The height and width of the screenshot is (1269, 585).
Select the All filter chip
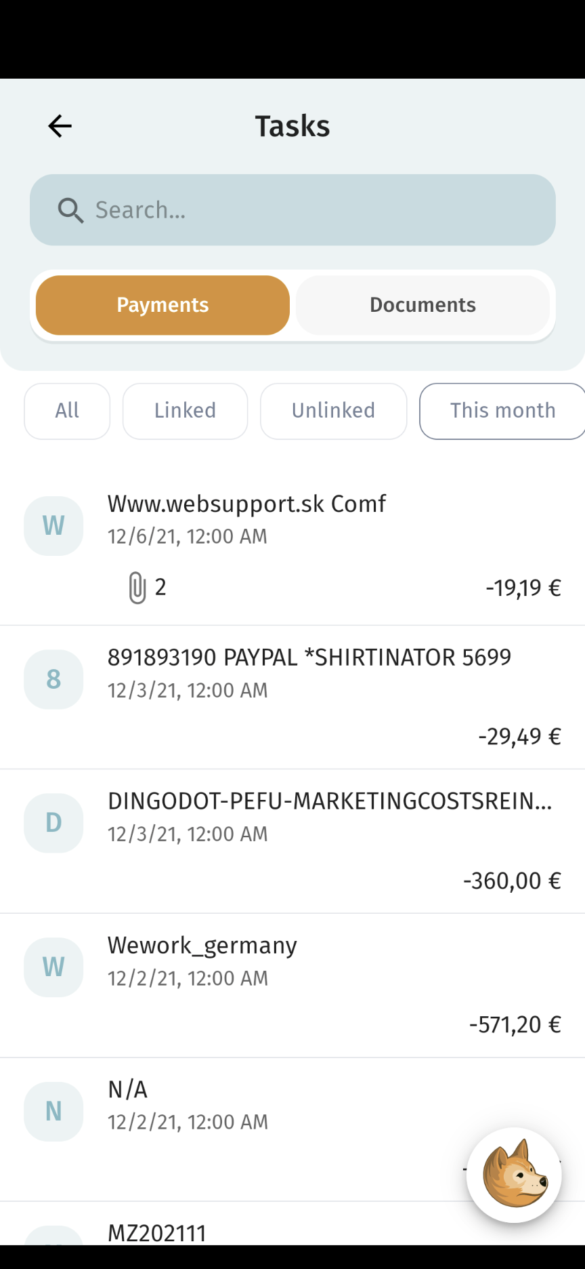tap(67, 411)
